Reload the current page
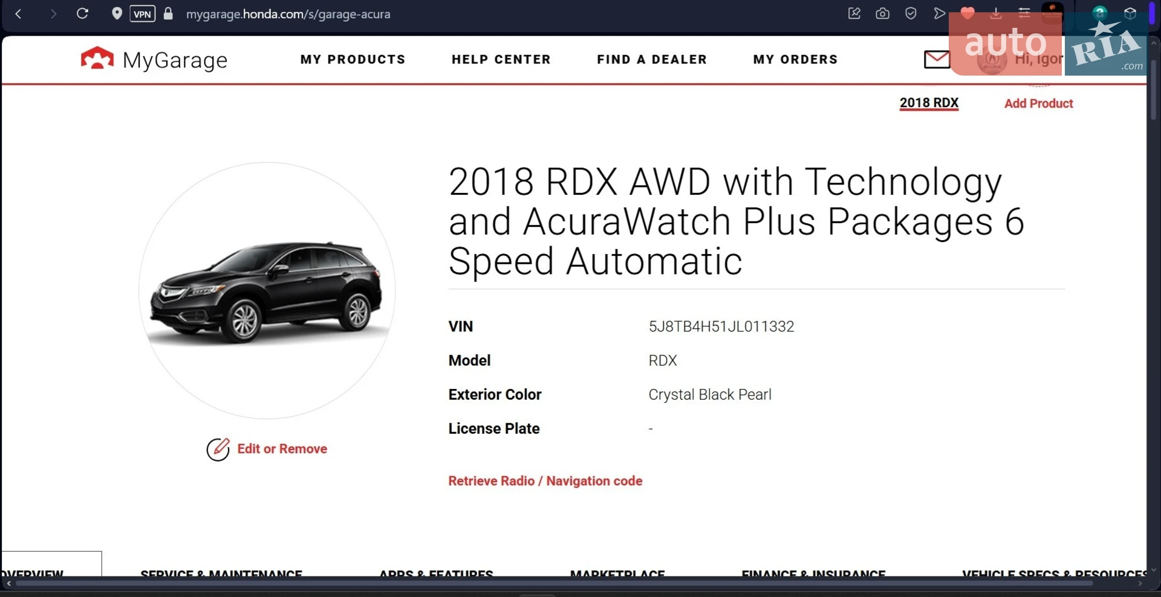The width and height of the screenshot is (1161, 597). pyautogui.click(x=82, y=13)
